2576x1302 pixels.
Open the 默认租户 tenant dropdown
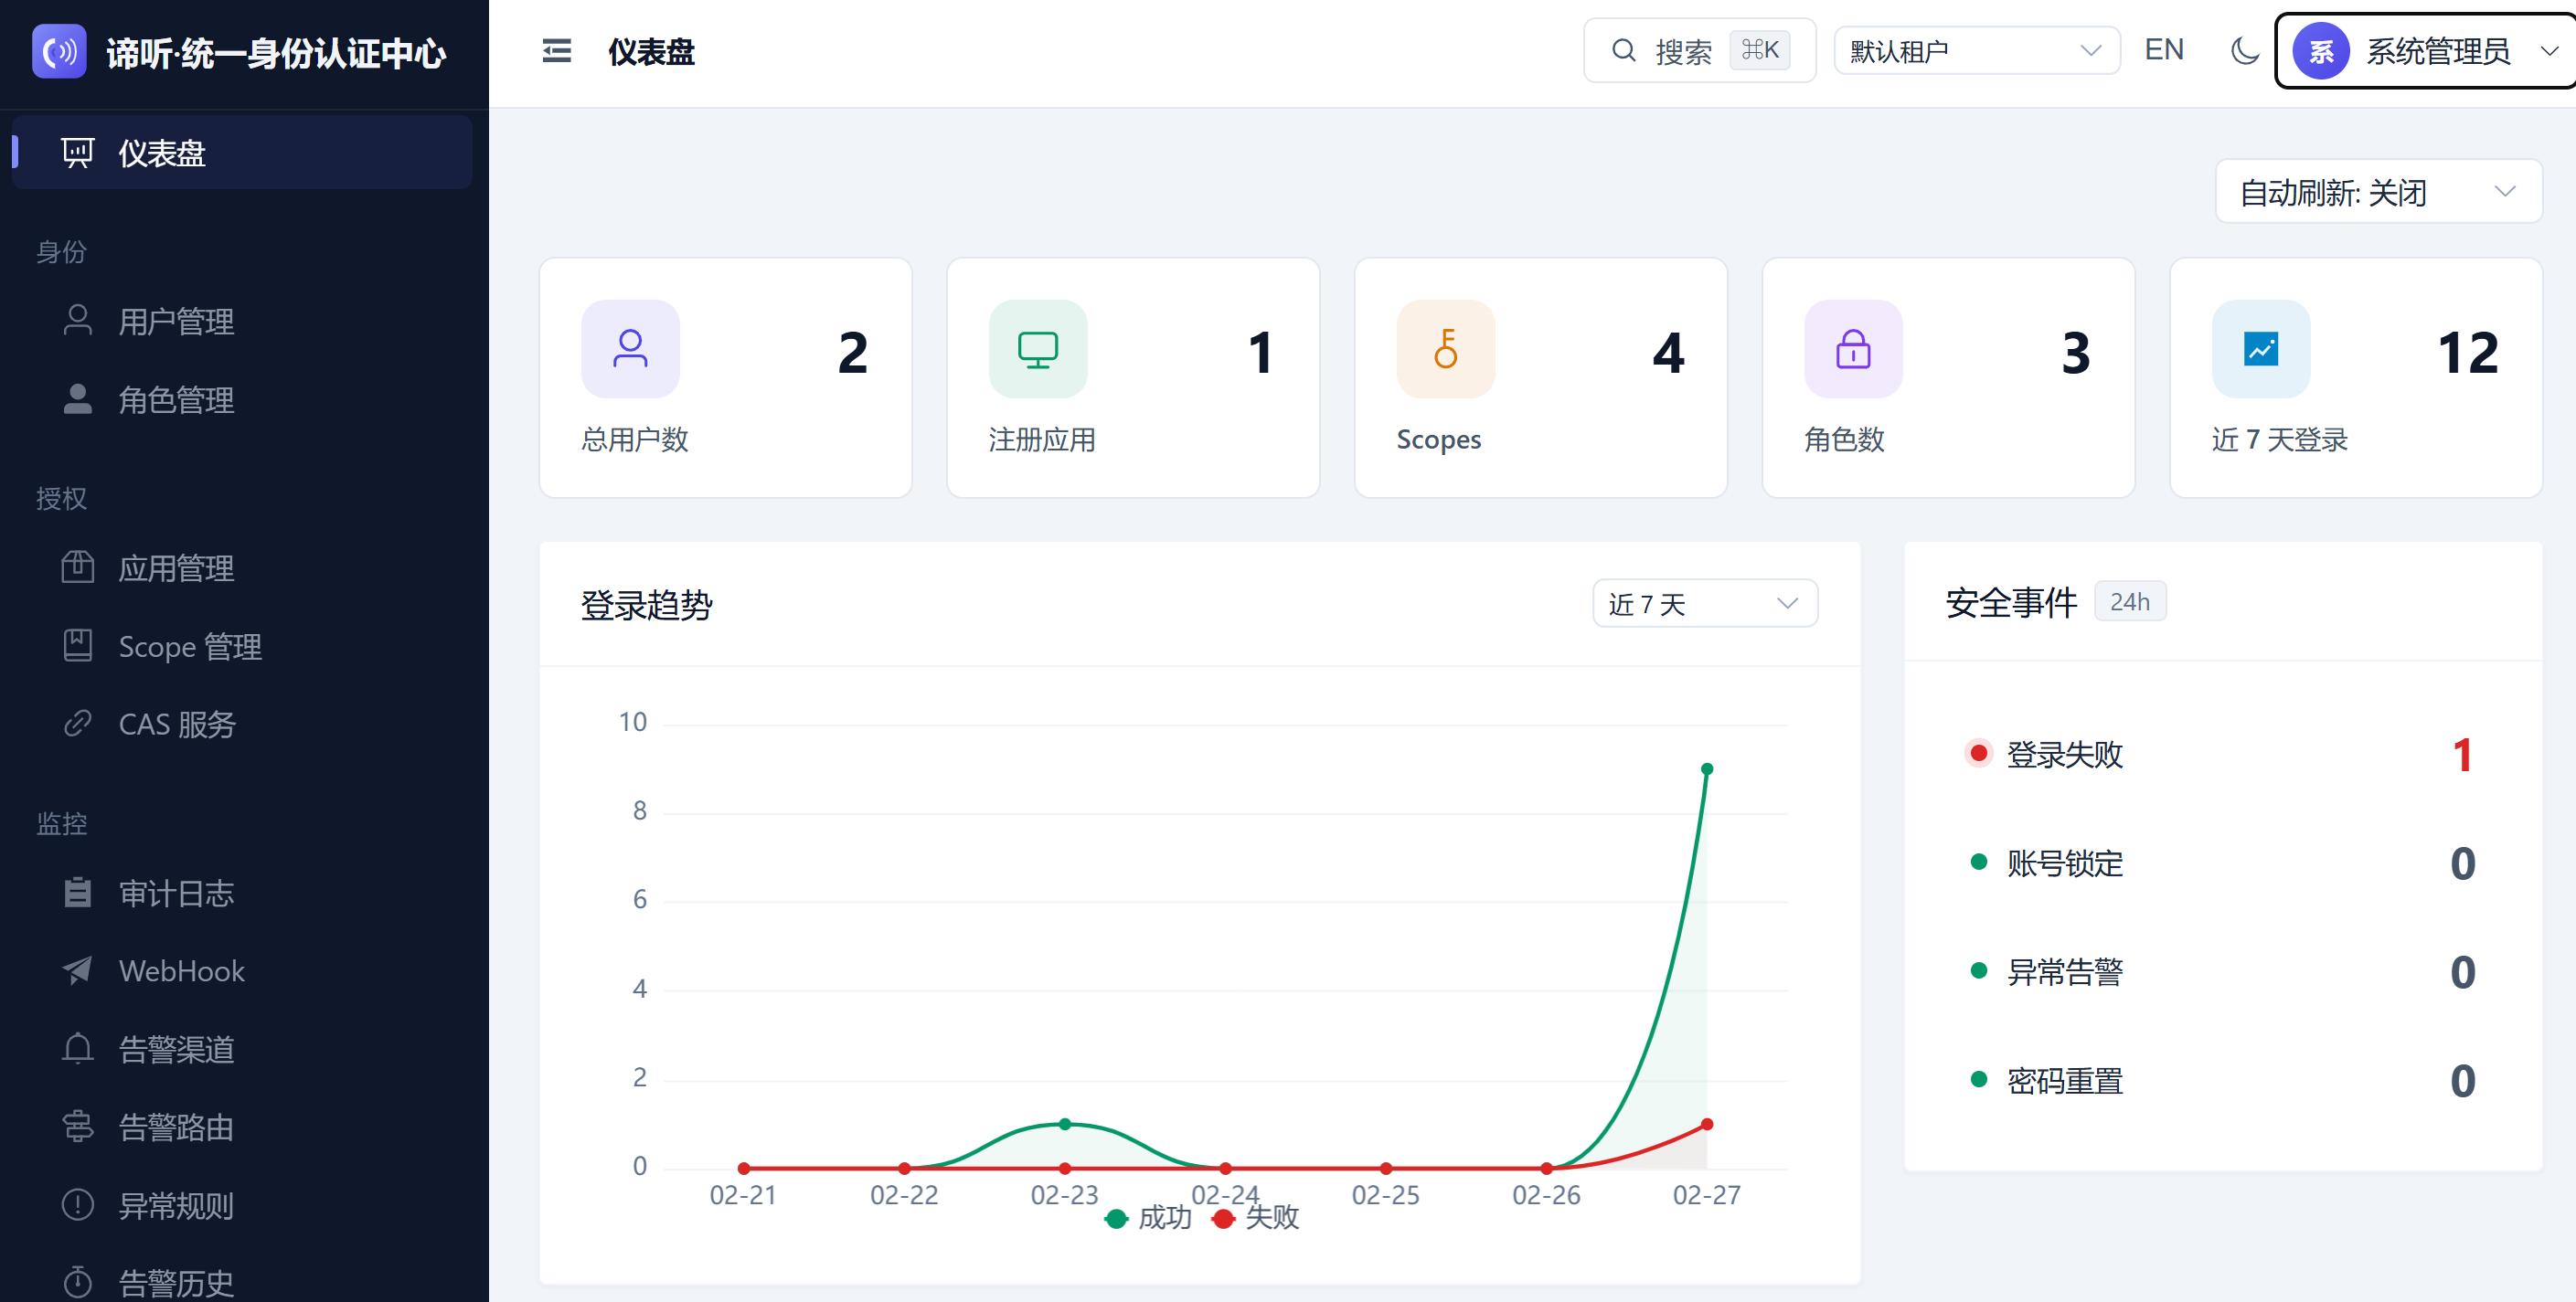tap(1975, 51)
